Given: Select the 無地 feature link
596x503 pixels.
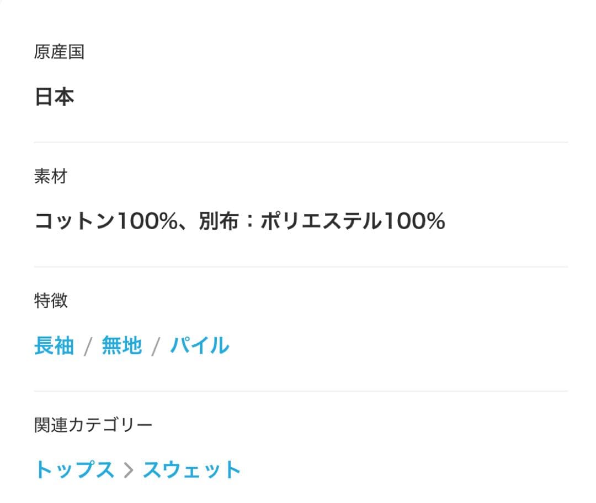Looking at the screenshot, I should [121, 346].
